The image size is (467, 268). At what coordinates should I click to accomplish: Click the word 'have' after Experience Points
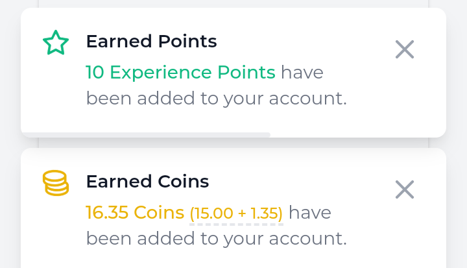coord(302,72)
